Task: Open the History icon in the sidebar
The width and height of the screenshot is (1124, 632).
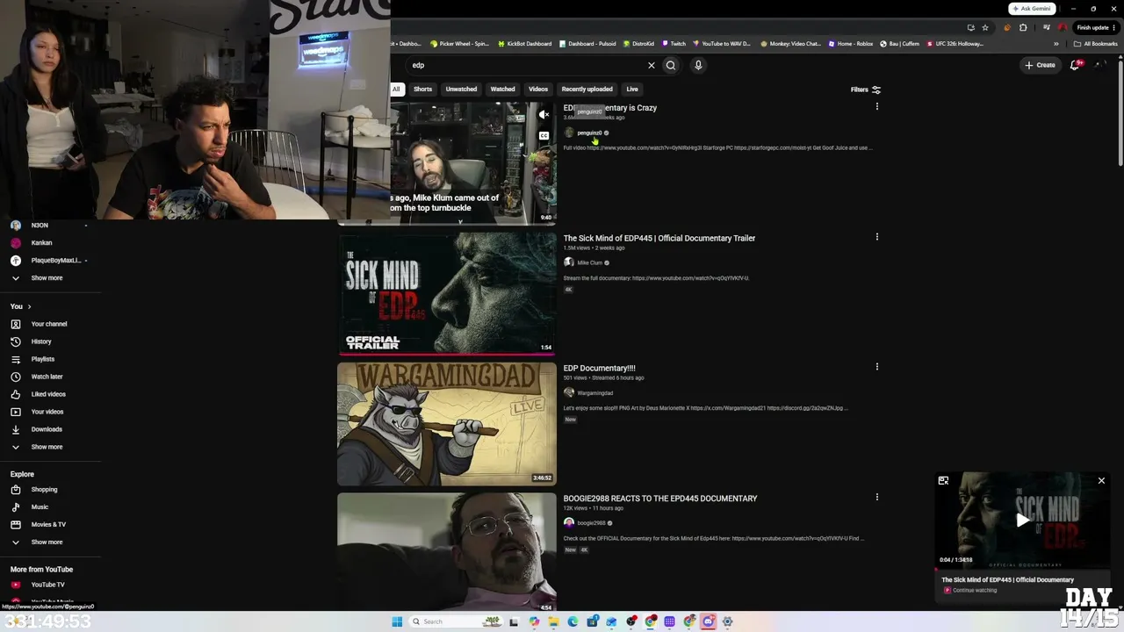Action: point(15,341)
